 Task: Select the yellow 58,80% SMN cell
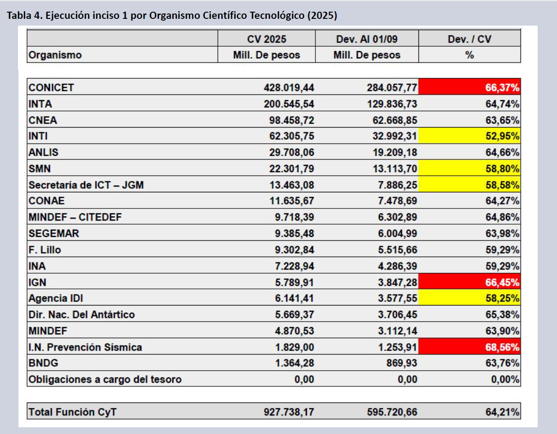click(x=469, y=168)
